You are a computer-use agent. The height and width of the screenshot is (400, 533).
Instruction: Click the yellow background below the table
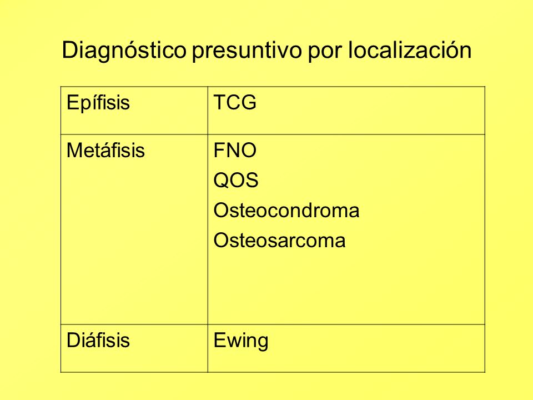click(266, 387)
